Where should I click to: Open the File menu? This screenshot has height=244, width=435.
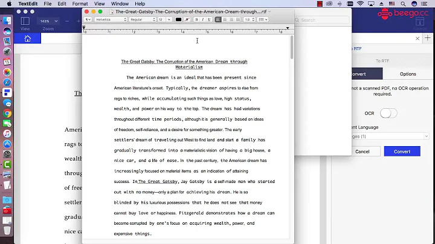point(48,4)
